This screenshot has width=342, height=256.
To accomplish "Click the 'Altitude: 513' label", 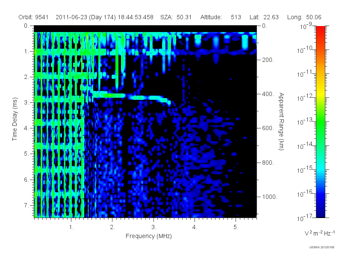I will [221, 17].
